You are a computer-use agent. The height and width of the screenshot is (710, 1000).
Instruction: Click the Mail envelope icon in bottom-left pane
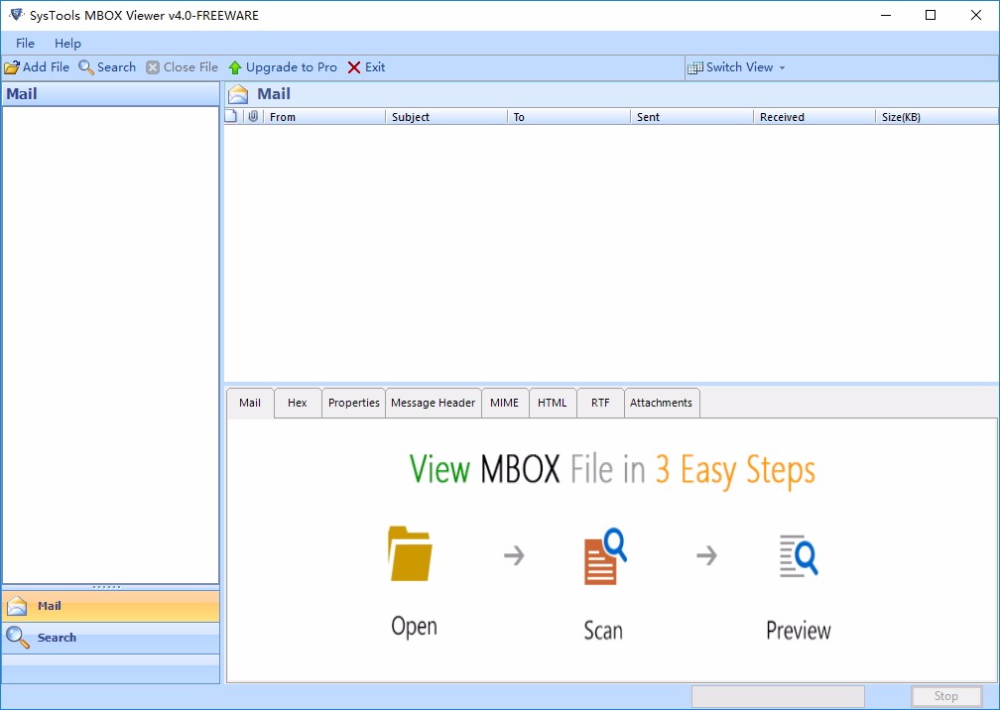pos(17,606)
